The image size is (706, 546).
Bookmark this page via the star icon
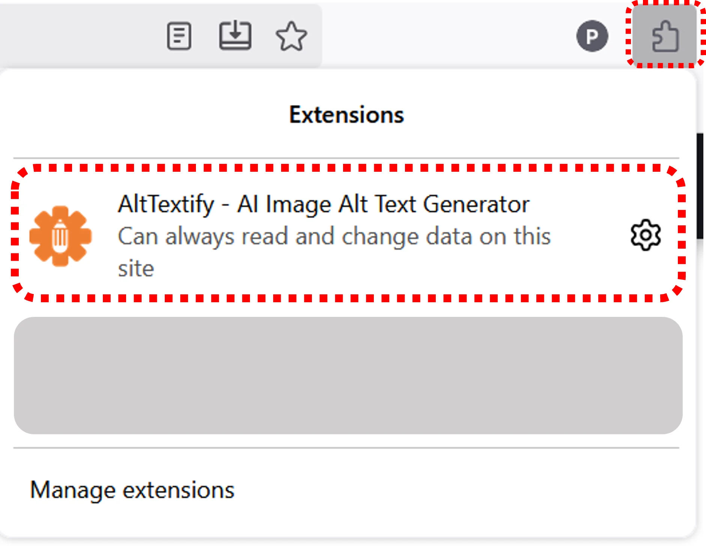tap(292, 36)
